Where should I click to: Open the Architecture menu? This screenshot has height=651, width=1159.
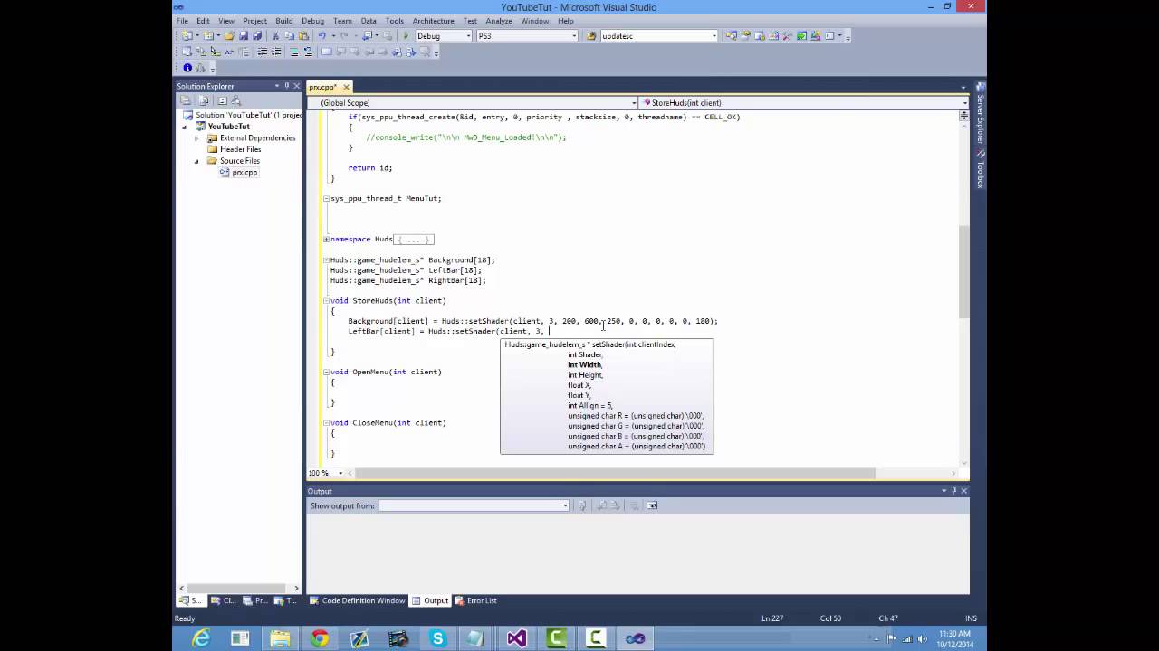coord(434,21)
